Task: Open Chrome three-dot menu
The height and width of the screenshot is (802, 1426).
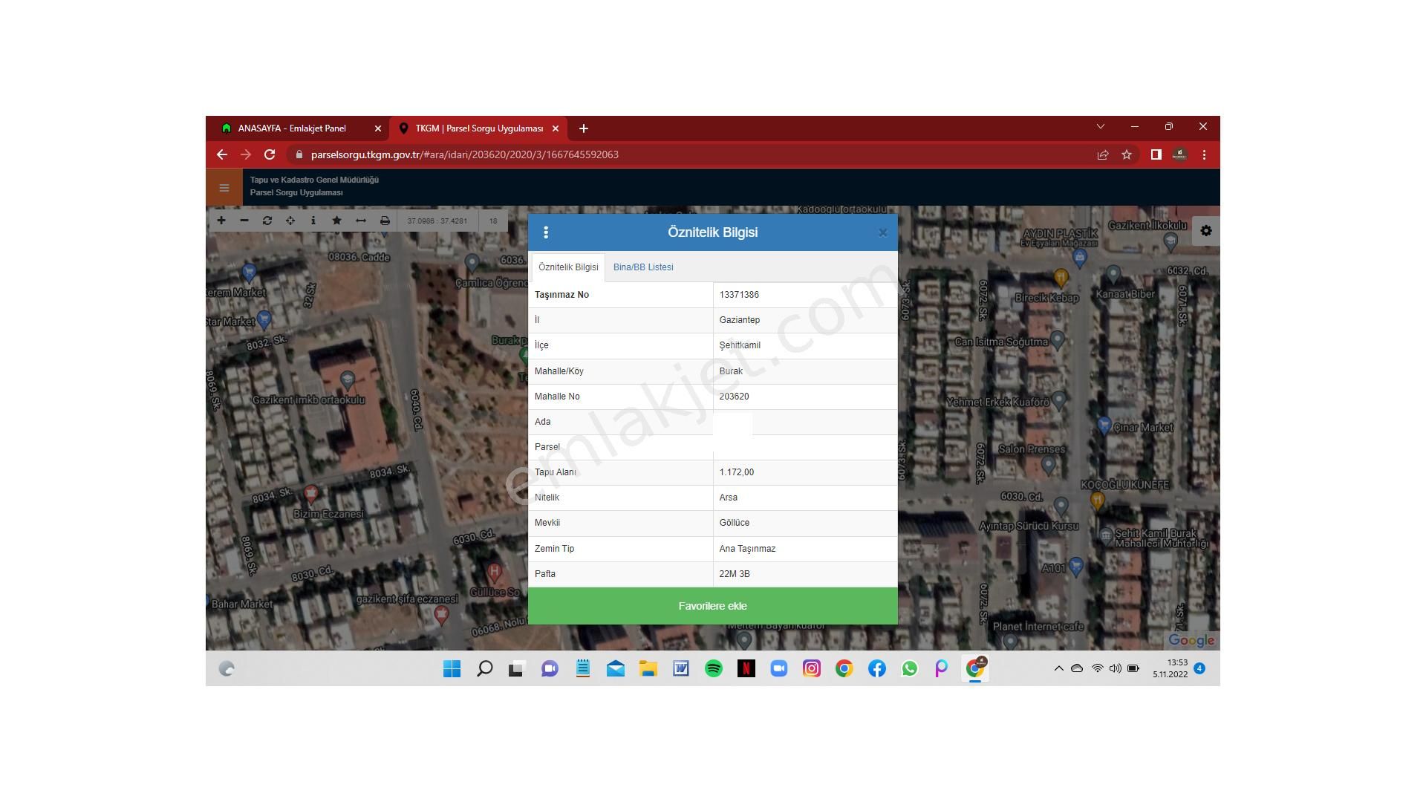Action: pos(1204,154)
